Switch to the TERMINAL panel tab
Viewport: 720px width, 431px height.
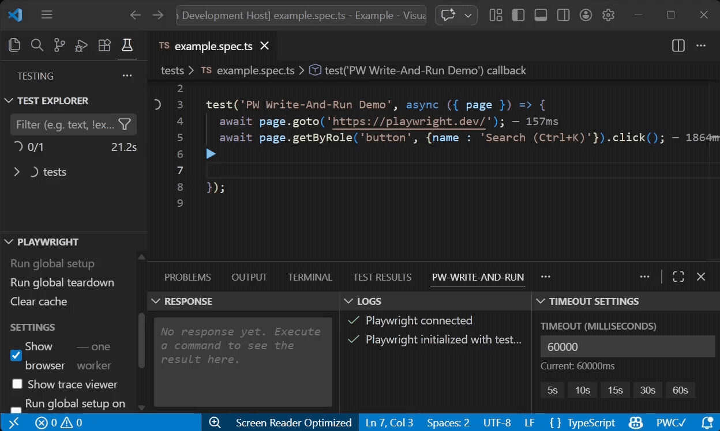[x=310, y=277]
